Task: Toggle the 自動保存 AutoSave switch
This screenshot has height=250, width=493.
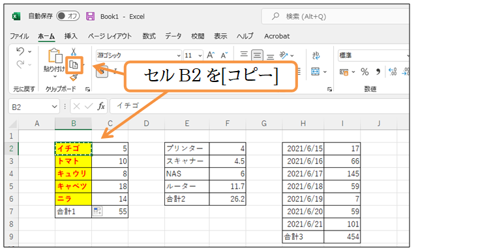Action: [68, 16]
